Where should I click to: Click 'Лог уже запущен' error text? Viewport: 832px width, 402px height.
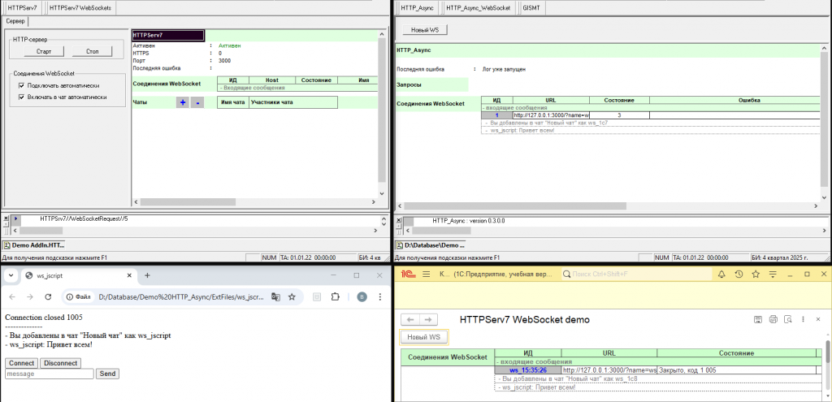pos(504,69)
